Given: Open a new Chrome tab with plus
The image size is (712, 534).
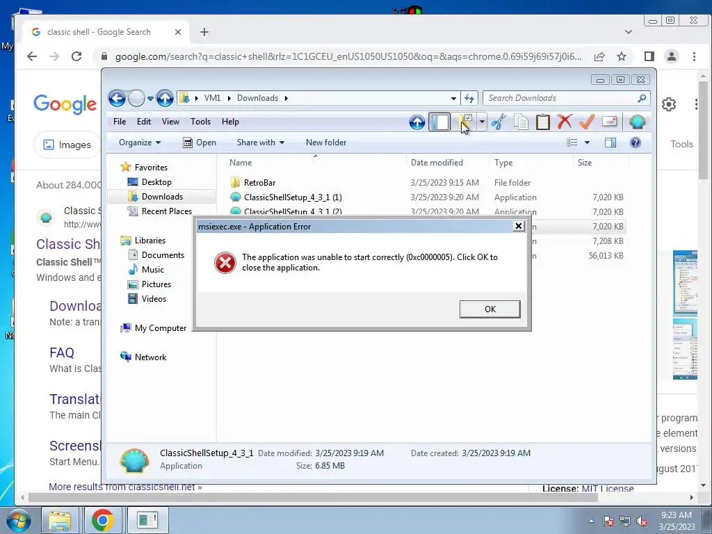Looking at the screenshot, I should click(204, 32).
